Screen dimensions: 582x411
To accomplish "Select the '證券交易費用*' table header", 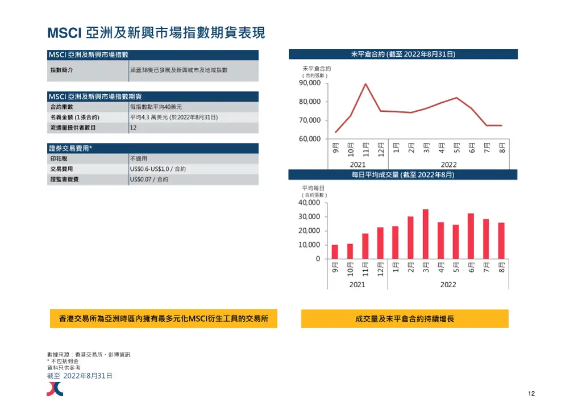I will click(153, 149).
